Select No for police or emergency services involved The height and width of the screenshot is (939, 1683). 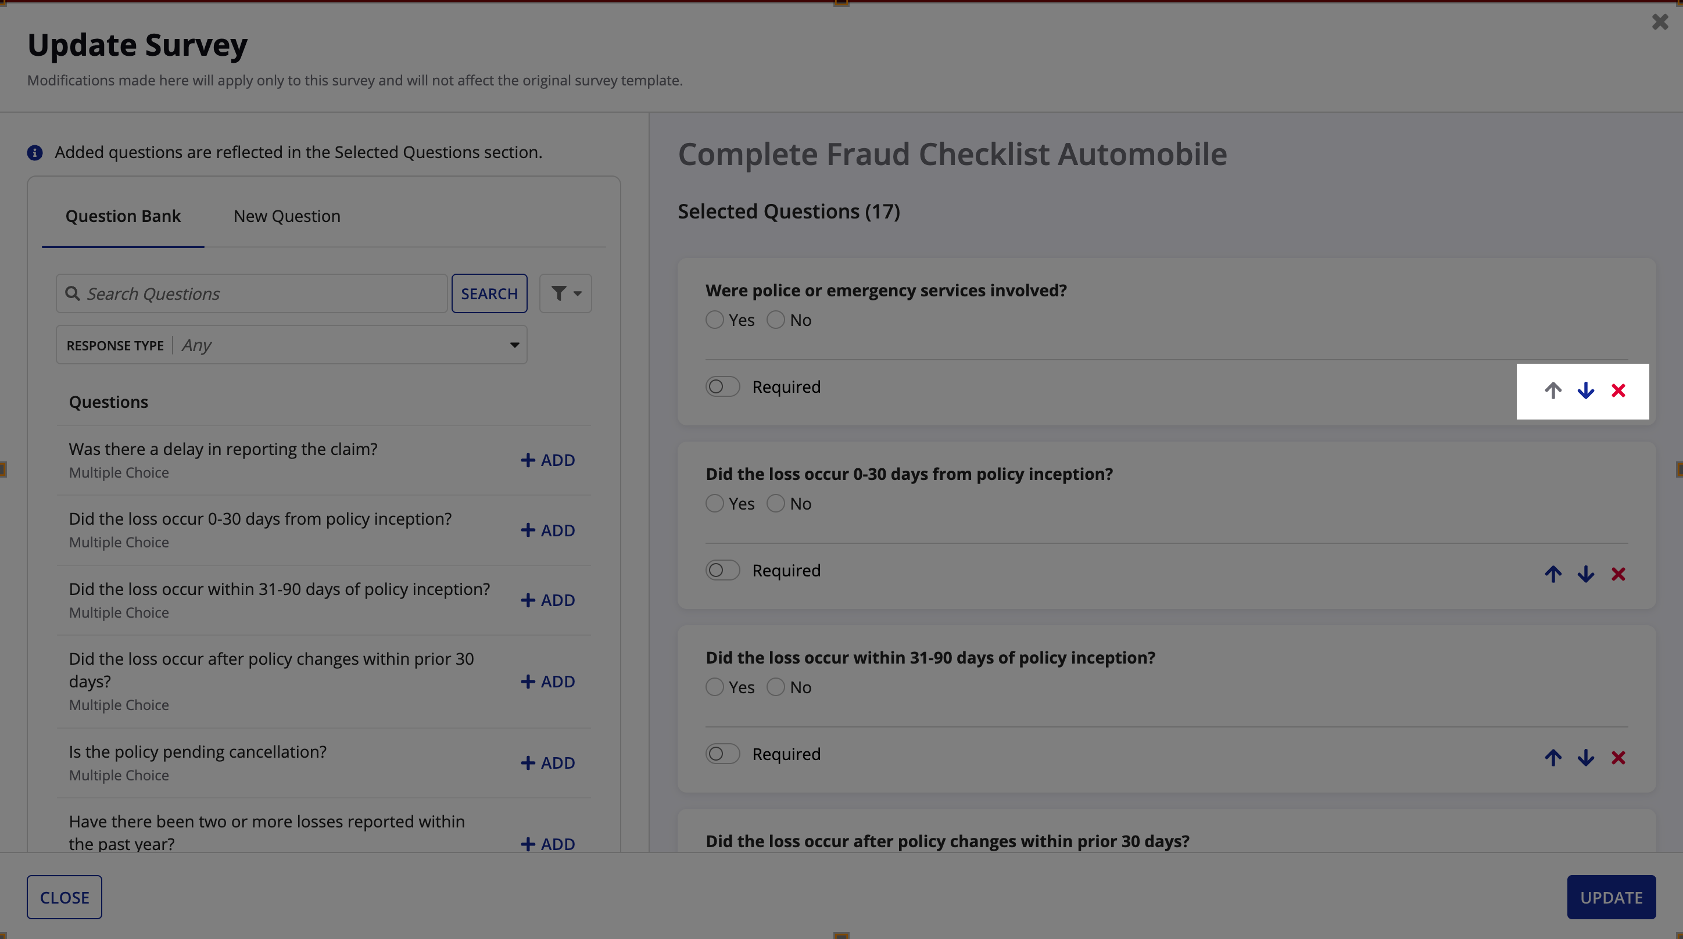point(775,320)
